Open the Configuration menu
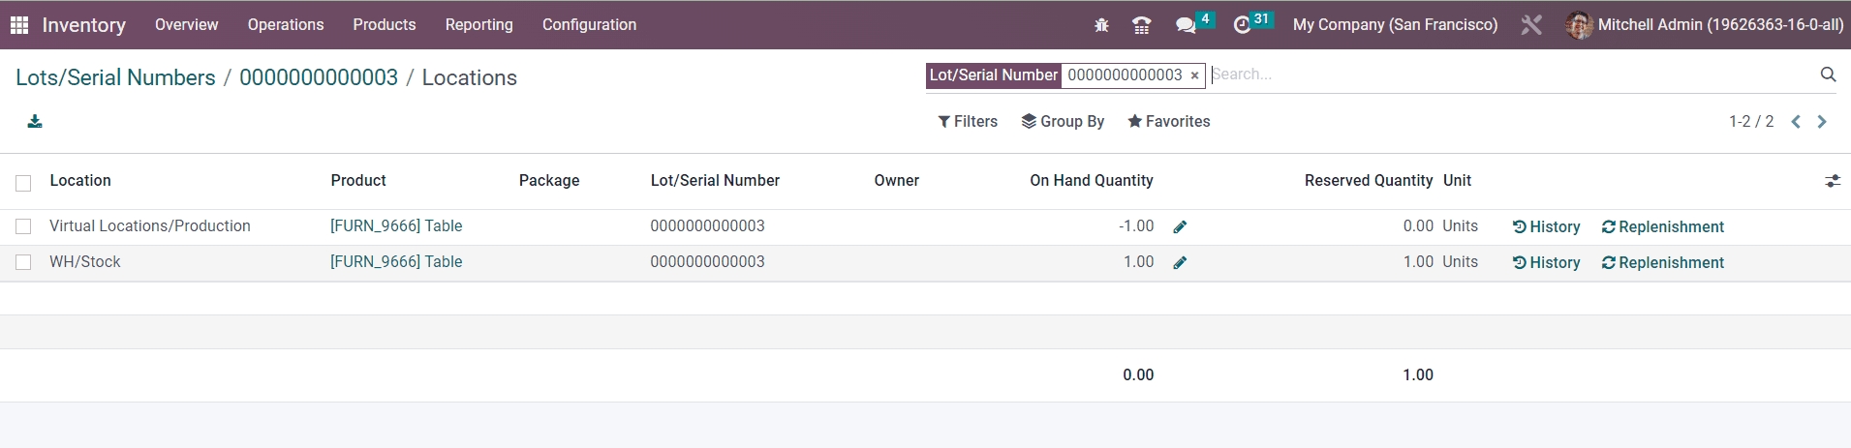The width and height of the screenshot is (1851, 448). (589, 25)
